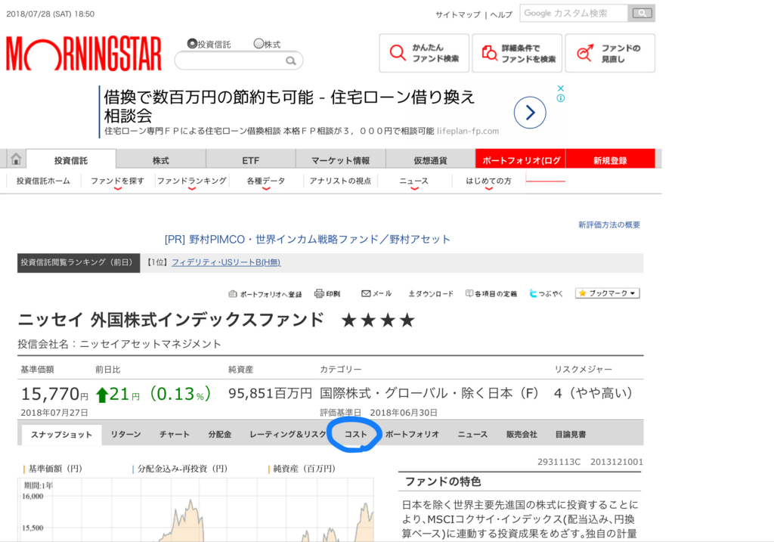The height and width of the screenshot is (542, 774).
Task: Select the 株式 main tab
Action: click(x=161, y=160)
